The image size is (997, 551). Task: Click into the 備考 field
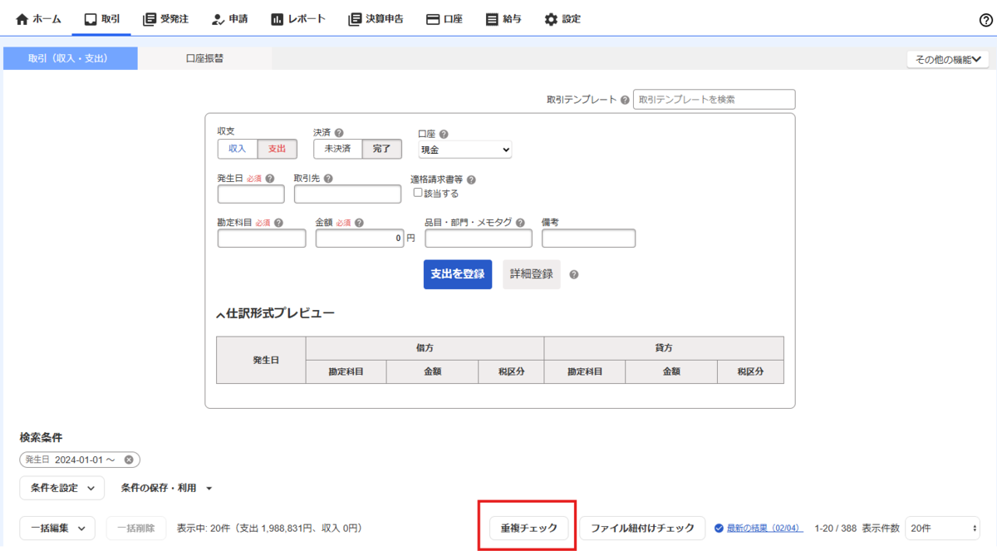(588, 239)
